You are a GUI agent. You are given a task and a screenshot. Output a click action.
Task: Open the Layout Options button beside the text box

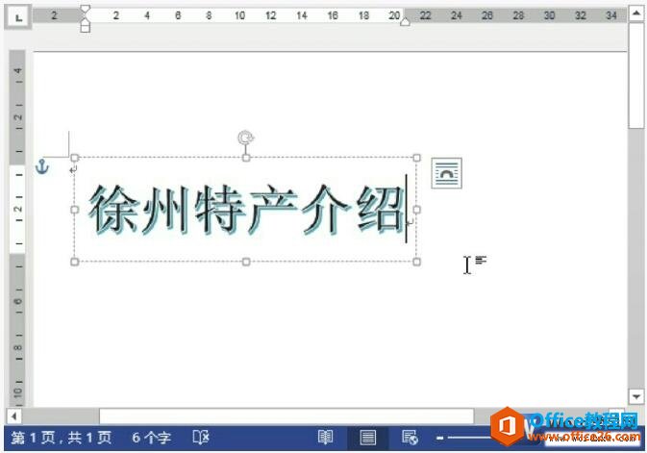446,173
